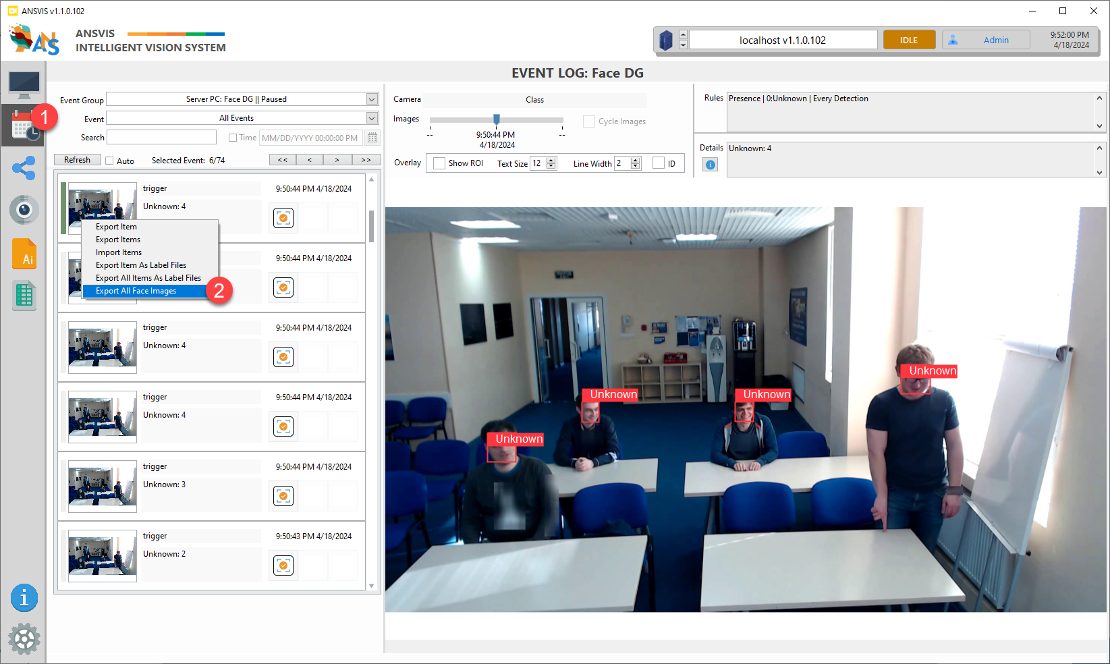
Task: Click the Images timeline slider handle
Action: pos(497,119)
